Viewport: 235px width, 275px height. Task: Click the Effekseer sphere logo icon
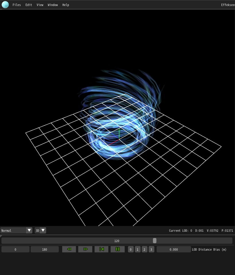[x=5, y=5]
